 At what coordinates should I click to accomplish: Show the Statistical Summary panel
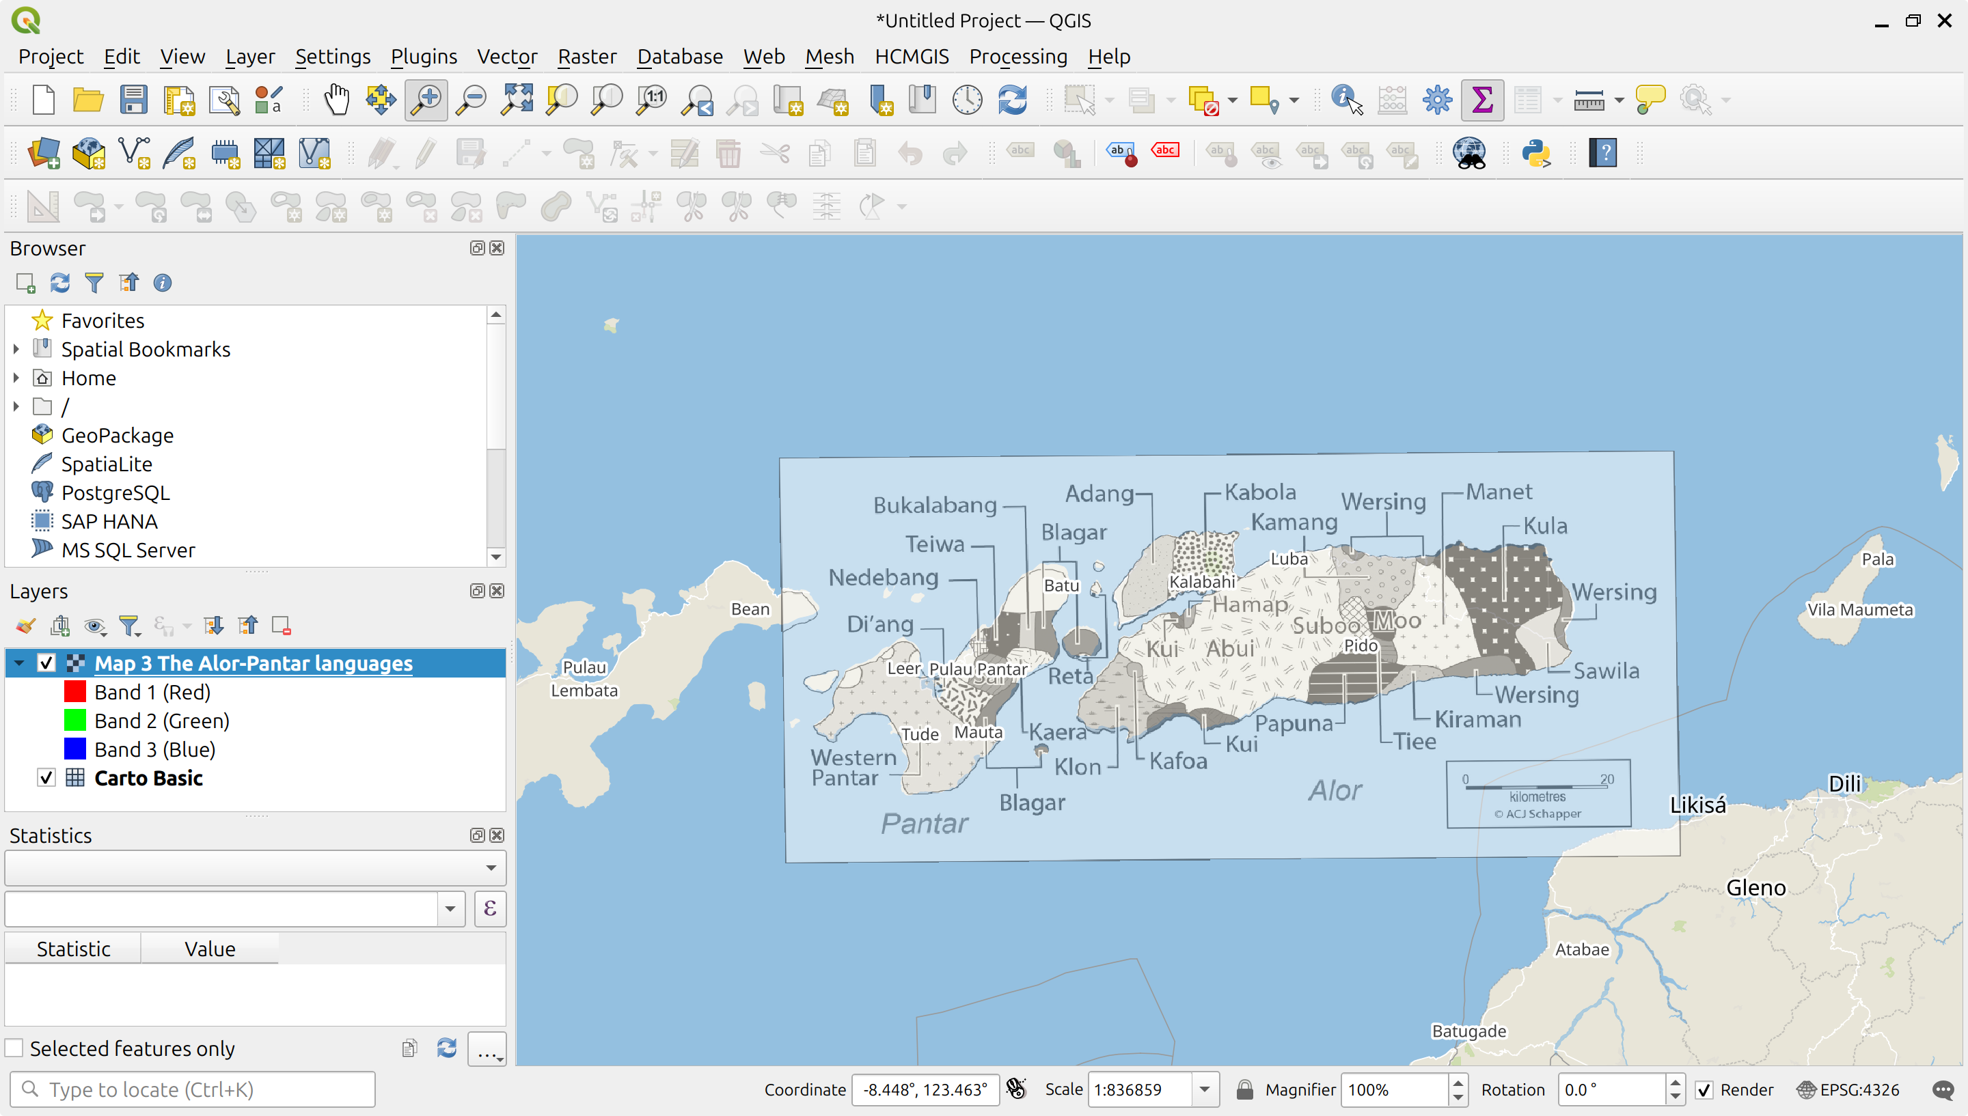pyautogui.click(x=1482, y=100)
